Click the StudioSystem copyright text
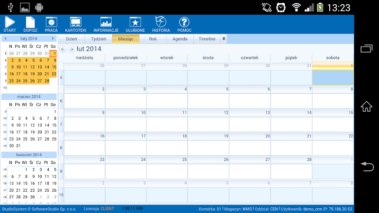The width and height of the screenshot is (379, 213). click(x=39, y=209)
